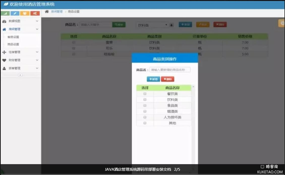This screenshot has width=285, height=175.
Task: Click the person icon beside 旅客管理
Action: click(x=4, y=69)
